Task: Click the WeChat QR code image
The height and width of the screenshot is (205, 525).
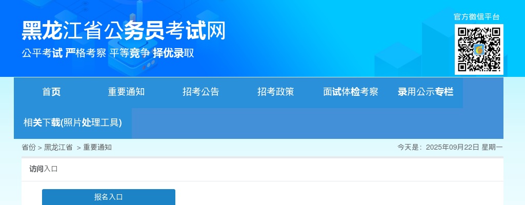Action: [479, 49]
